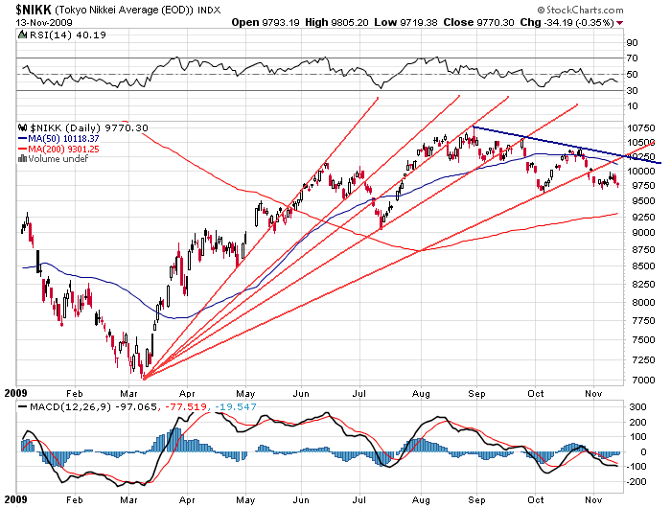Viewport: 671px width, 508px height.
Task: Click the Chg value -34.19 (-0.35%)
Action: (x=579, y=22)
